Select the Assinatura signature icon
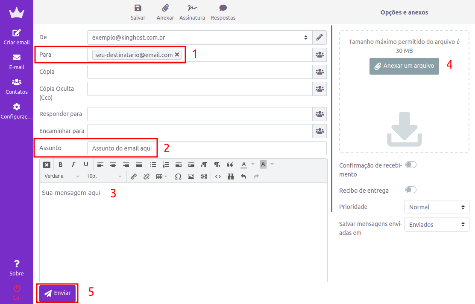 (x=192, y=12)
